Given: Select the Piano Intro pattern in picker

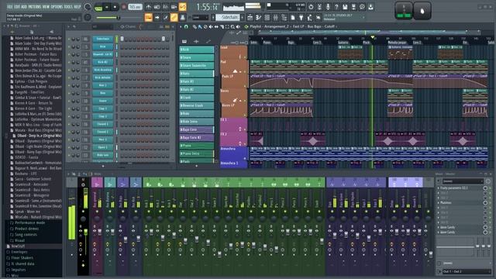Looking at the screenshot, I should pyautogui.click(x=197, y=153).
